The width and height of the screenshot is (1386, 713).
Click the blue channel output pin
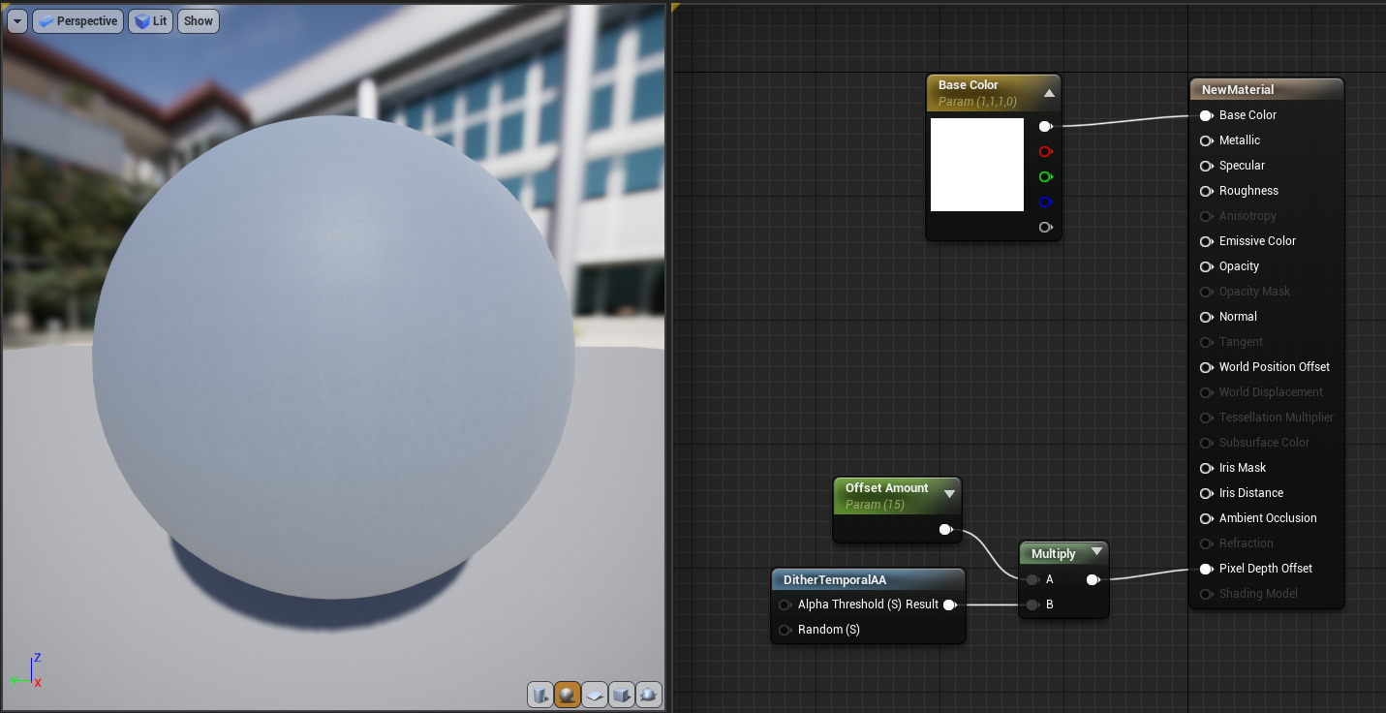pos(1045,202)
